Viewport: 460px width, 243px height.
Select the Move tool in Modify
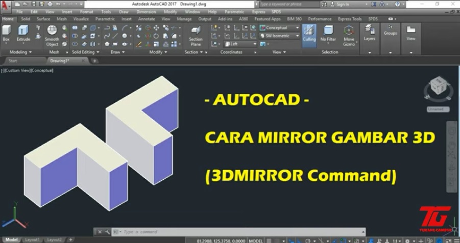[156, 28]
